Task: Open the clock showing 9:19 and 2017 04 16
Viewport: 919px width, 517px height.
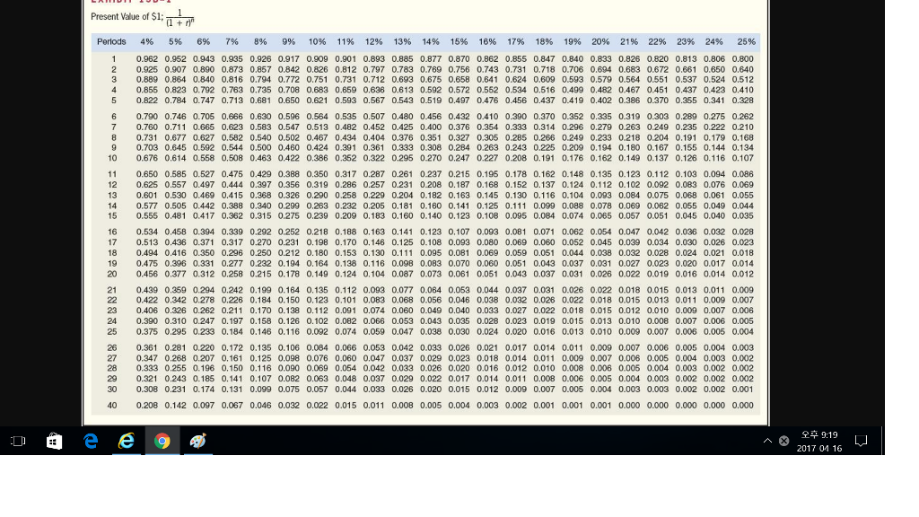Action: click(818, 442)
